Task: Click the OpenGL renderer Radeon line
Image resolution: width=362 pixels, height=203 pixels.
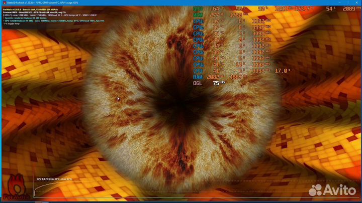Action: point(25,18)
